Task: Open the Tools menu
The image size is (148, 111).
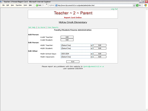Action: (25, 5)
